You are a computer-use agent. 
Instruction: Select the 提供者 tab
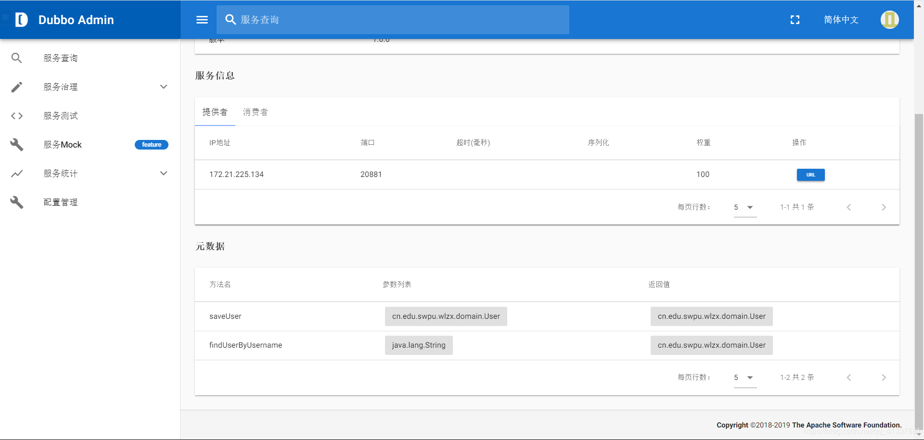tap(215, 112)
